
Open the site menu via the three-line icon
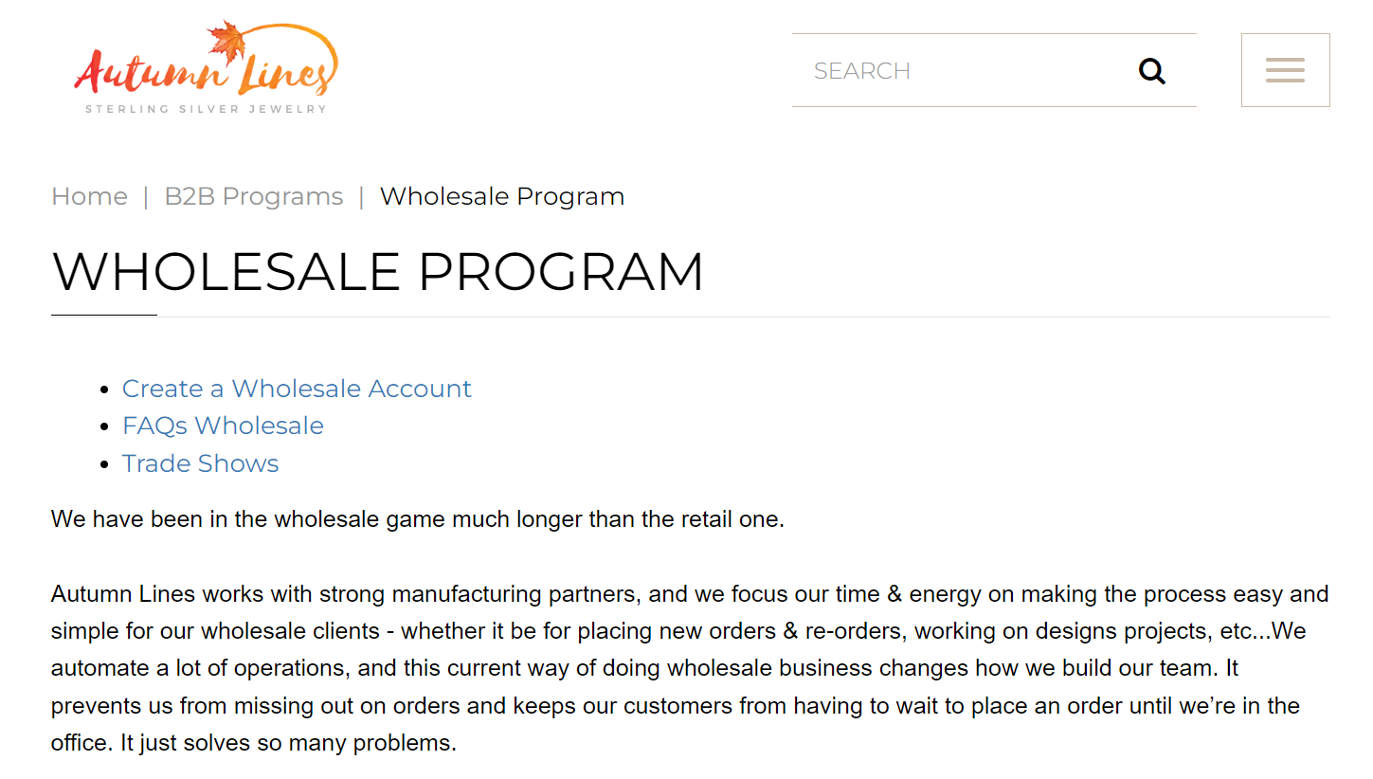(x=1285, y=69)
